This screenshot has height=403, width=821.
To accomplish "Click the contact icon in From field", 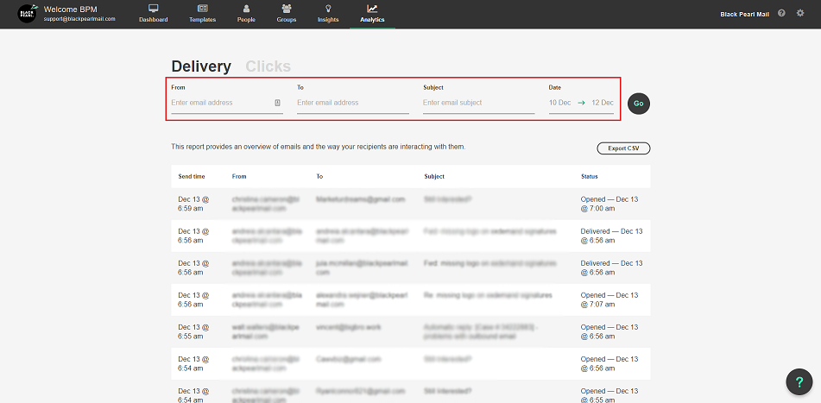I will (277, 103).
